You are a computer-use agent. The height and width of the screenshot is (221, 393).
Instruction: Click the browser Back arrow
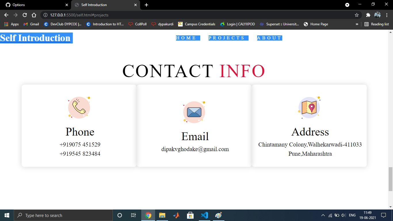6,15
